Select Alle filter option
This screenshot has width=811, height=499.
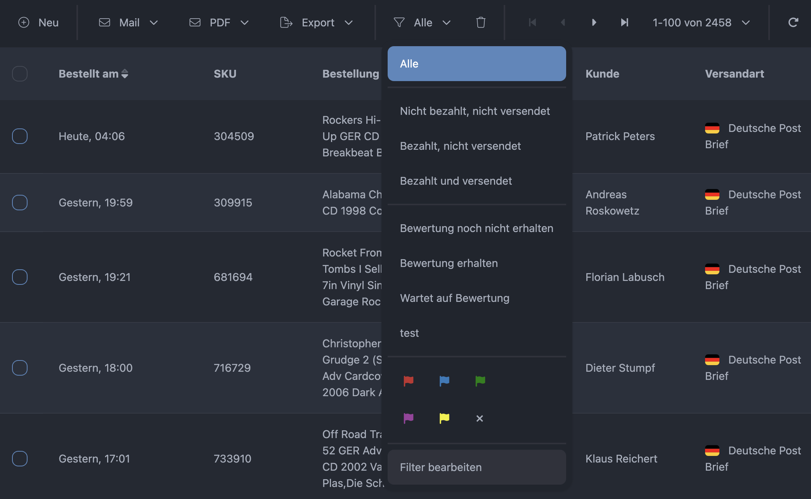pos(477,64)
